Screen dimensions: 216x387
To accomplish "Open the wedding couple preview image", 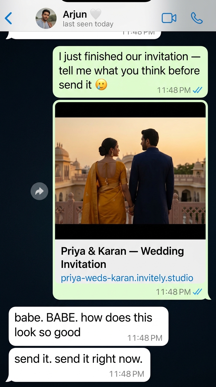I will coord(130,170).
